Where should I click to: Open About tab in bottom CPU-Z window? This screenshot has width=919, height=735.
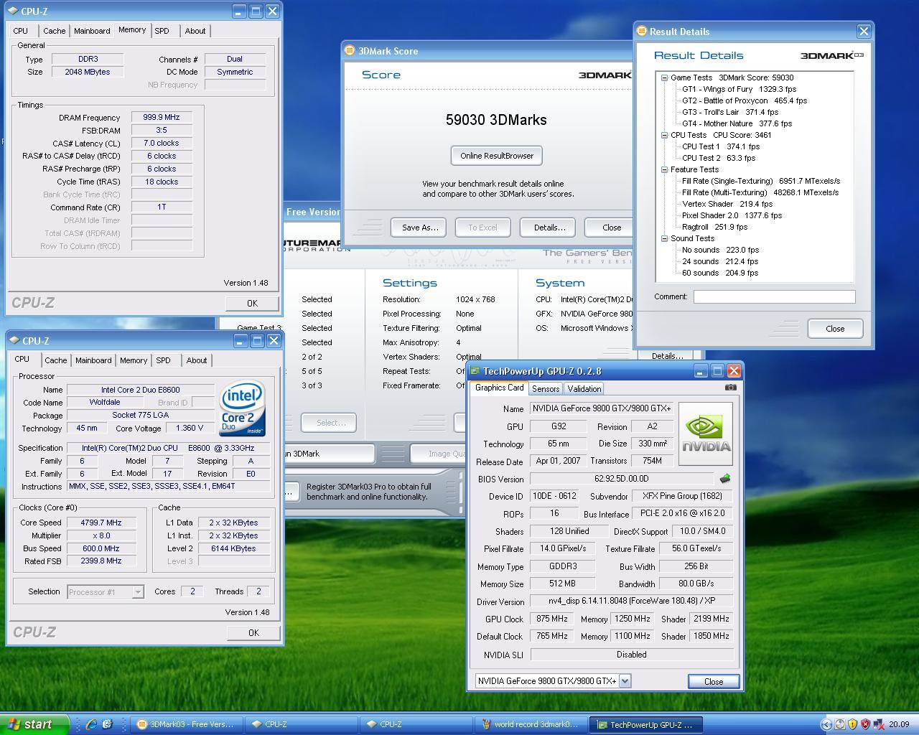click(x=197, y=360)
